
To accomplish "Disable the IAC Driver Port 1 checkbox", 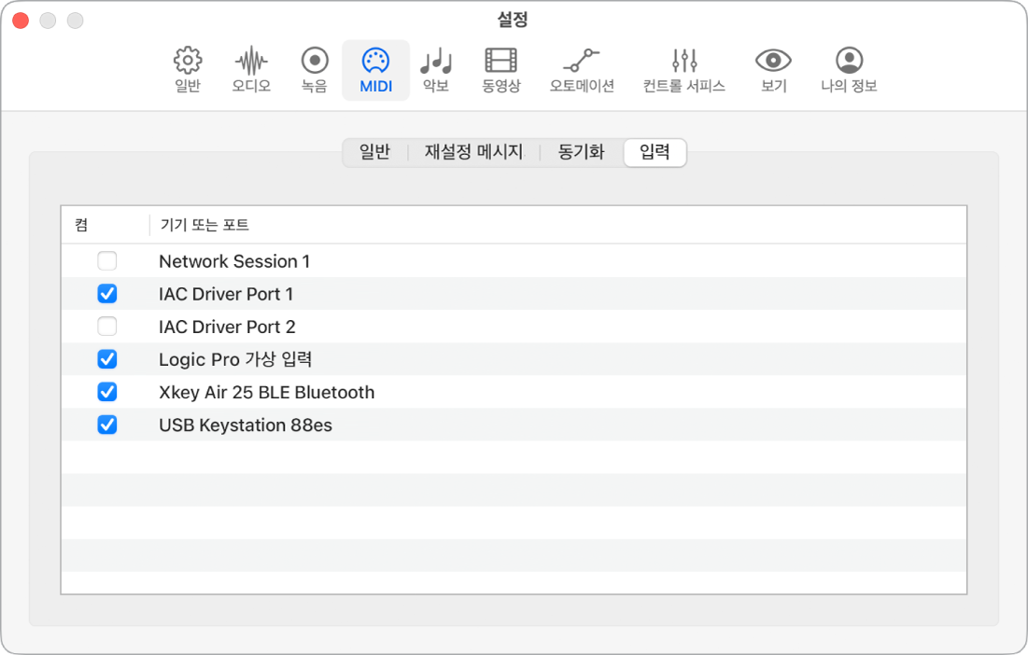I will pyautogui.click(x=107, y=294).
